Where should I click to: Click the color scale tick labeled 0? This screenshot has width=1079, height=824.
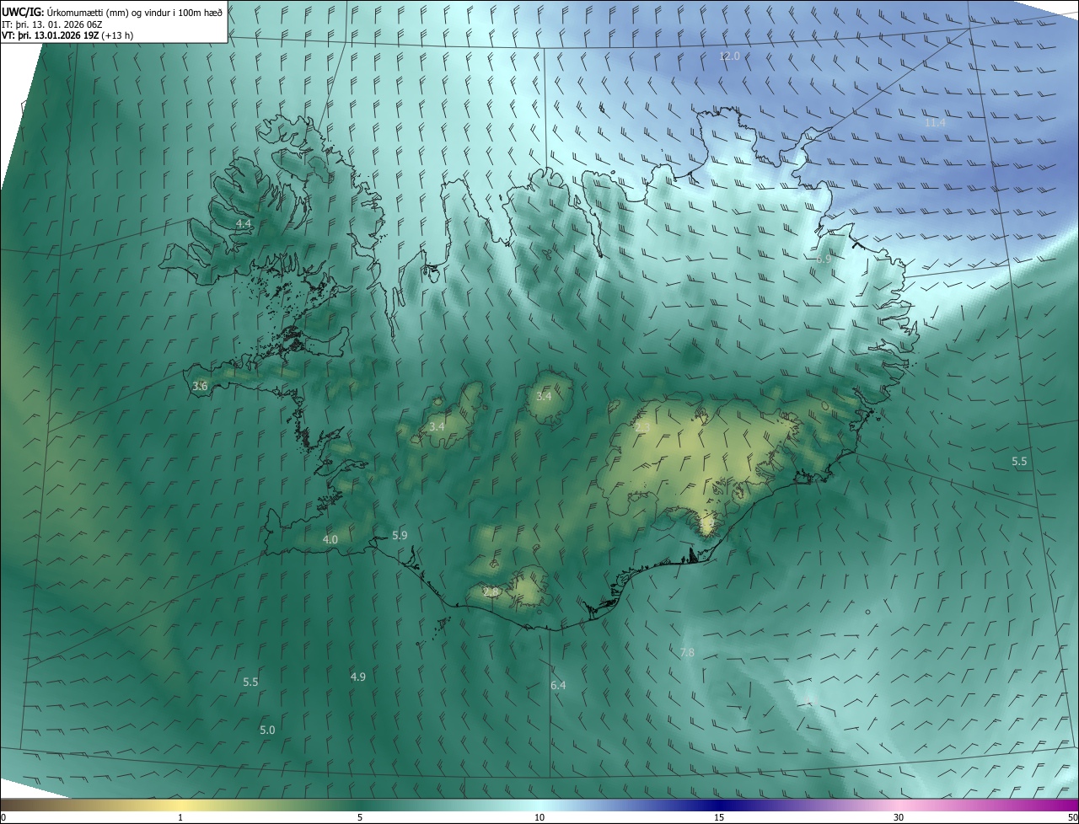tap(3, 817)
